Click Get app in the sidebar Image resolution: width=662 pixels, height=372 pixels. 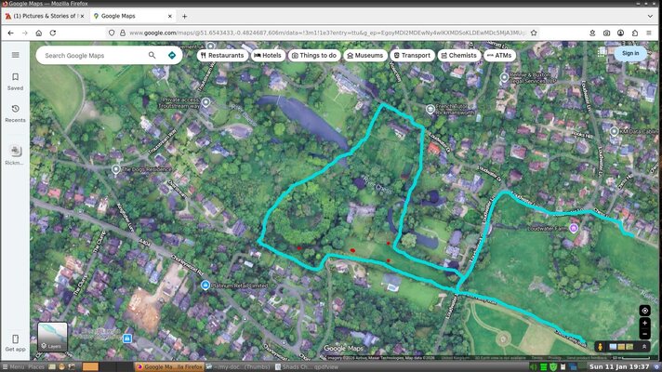pyautogui.click(x=15, y=343)
